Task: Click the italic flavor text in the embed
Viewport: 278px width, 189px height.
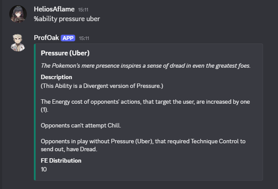Action: pyautogui.click(x=146, y=66)
